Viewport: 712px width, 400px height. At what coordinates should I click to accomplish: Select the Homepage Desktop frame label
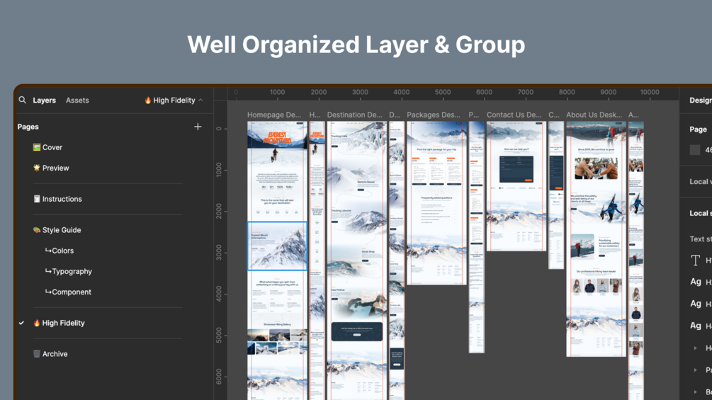click(273, 115)
